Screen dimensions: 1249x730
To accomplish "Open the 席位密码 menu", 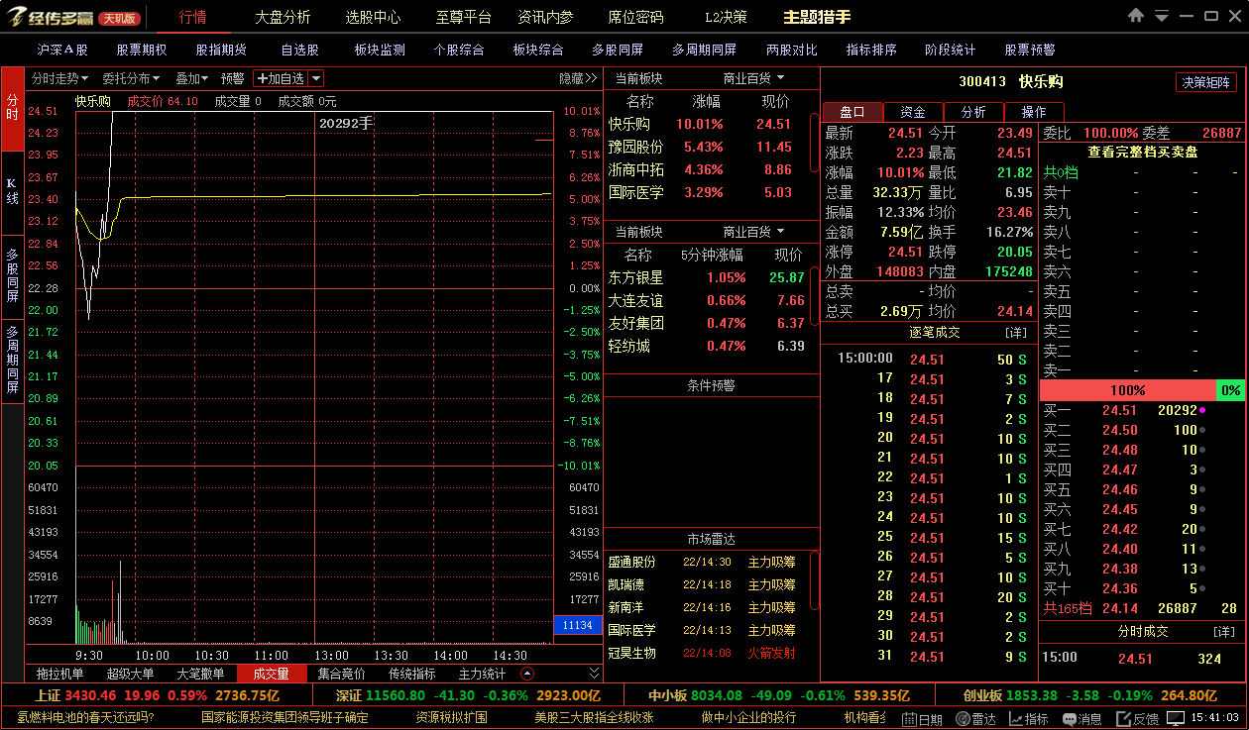I will point(635,17).
